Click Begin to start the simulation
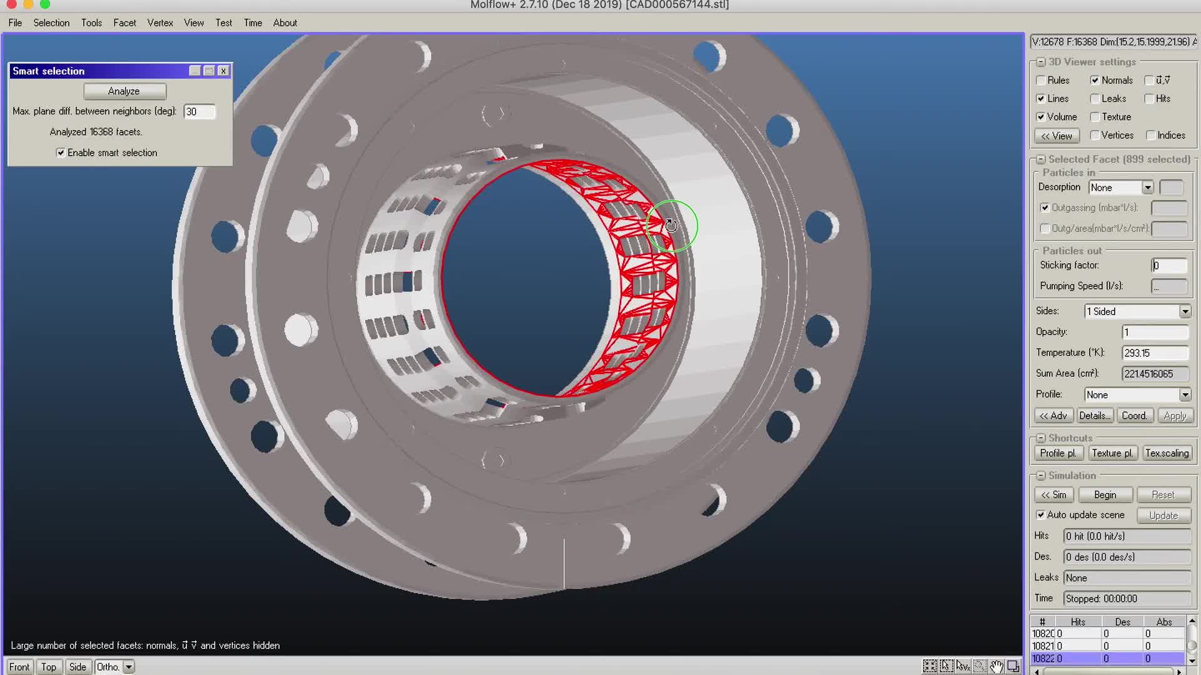 coord(1105,494)
